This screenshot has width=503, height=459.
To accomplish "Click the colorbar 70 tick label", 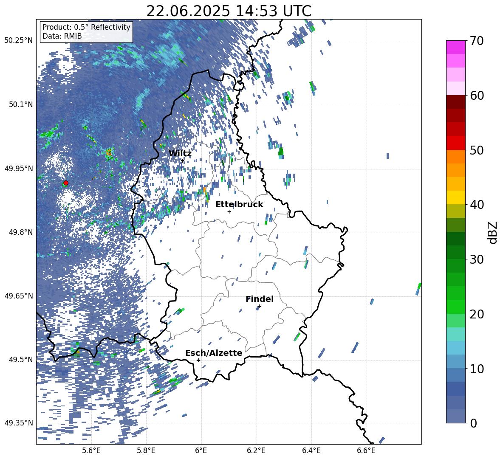I will click(x=477, y=41).
